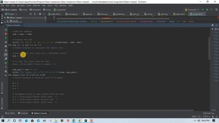
Task: Expand the media folder
Action: pyautogui.click(x=8, y=21)
